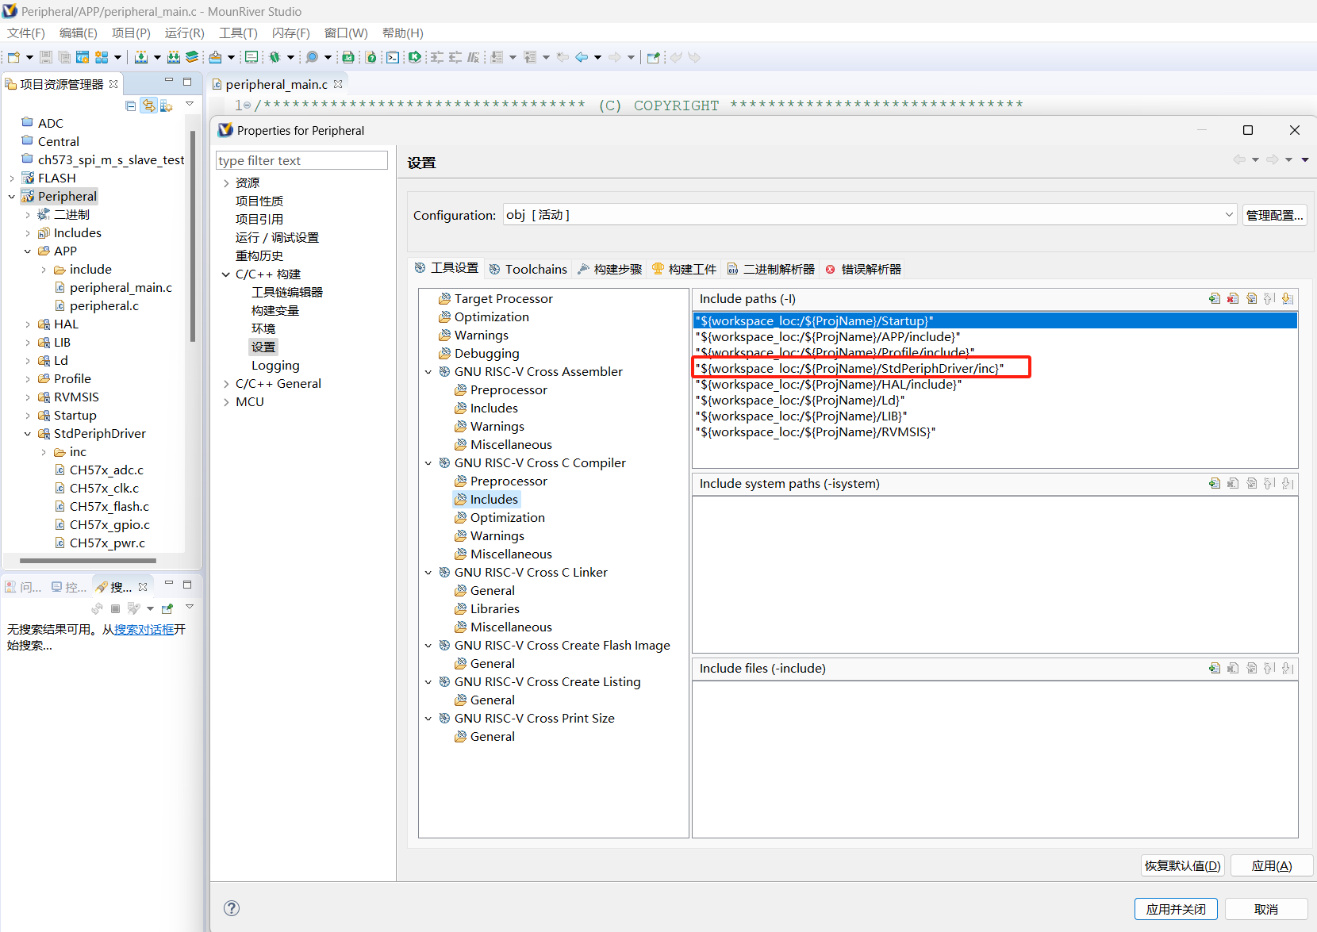Switch to the 二进制解析器 tab
This screenshot has width=1317, height=932.
771,269
